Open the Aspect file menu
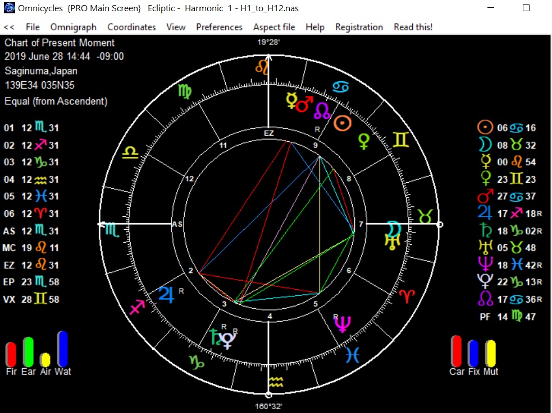552x413 pixels. [274, 27]
